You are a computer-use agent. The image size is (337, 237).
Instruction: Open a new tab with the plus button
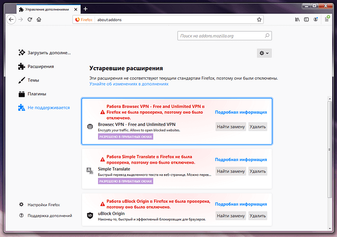(x=85, y=9)
